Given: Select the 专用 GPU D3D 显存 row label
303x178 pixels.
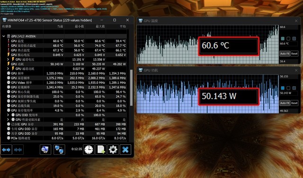Looking at the screenshot, I should coord(24,129).
